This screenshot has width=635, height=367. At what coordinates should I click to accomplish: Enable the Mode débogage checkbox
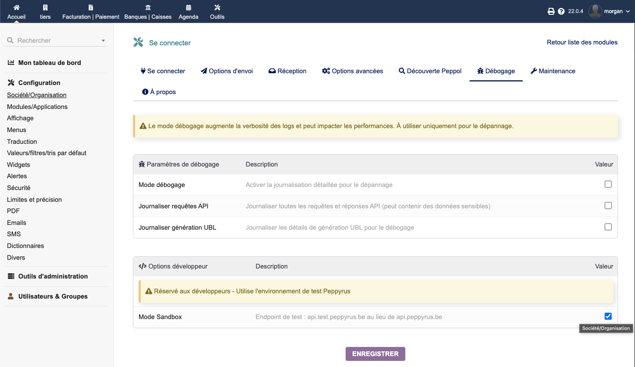pyautogui.click(x=608, y=184)
